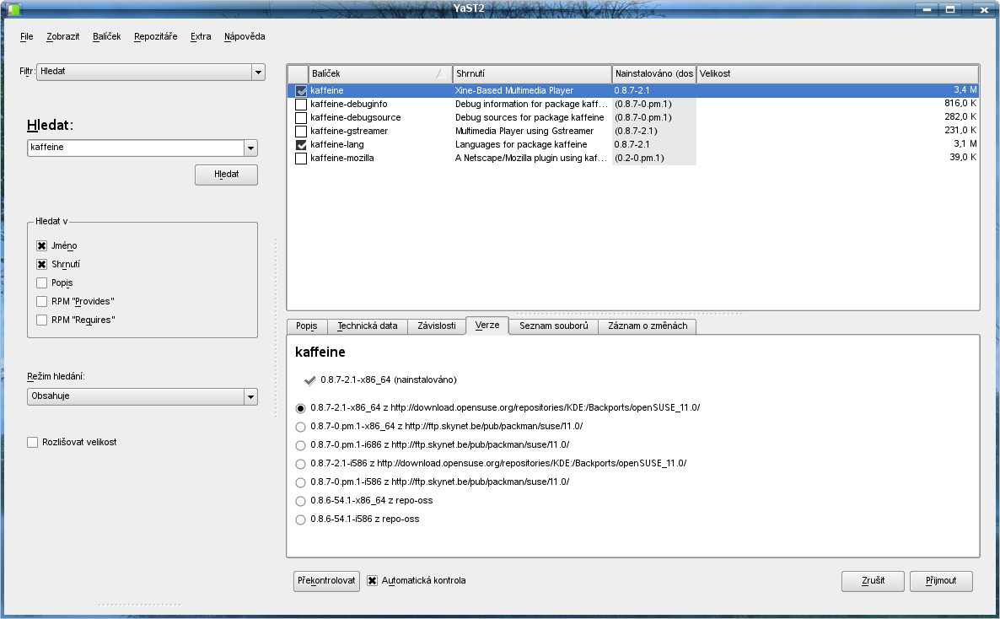Open the Filtr dropdown showing Hledat
The width and height of the screenshot is (1000, 619).
pos(151,72)
